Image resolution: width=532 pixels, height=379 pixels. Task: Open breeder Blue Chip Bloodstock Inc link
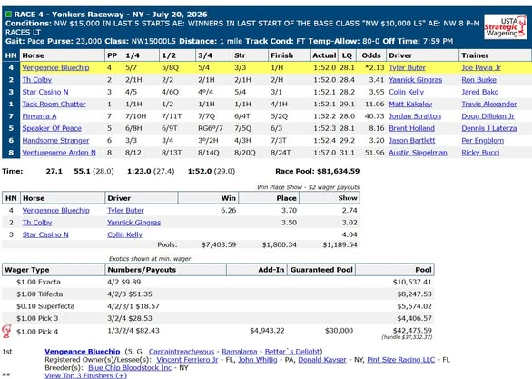coord(130,368)
